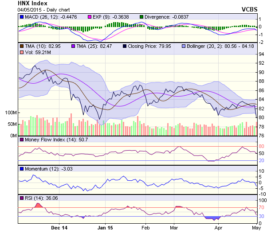Click the 100M volume axis label
Viewport: 275px width, 237px height.
point(9,113)
